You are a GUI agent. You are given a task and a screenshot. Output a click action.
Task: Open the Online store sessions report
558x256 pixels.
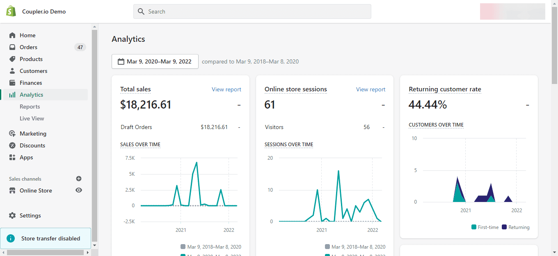[x=370, y=89]
